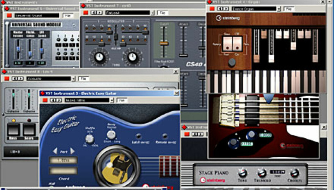334x190 pixels.
Task: Open File menu in Electric Easy Guitar window
Action: 122,100
